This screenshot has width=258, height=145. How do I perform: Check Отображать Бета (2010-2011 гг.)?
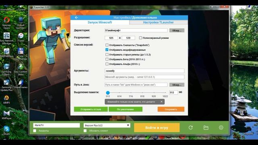[107, 59]
